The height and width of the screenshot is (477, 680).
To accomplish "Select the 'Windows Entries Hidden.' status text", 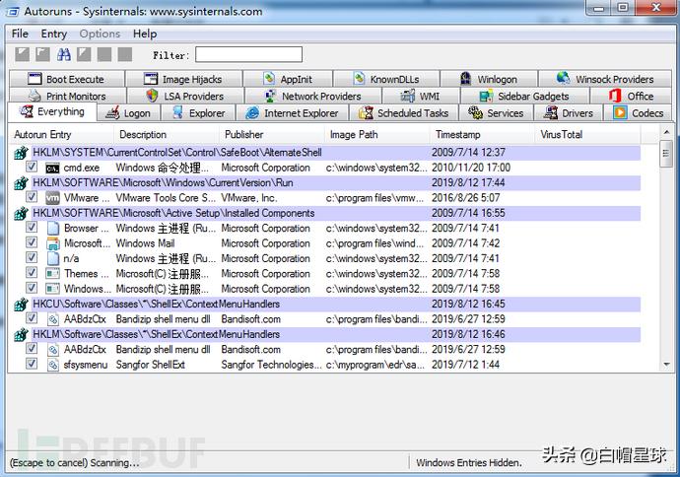I will [468, 462].
